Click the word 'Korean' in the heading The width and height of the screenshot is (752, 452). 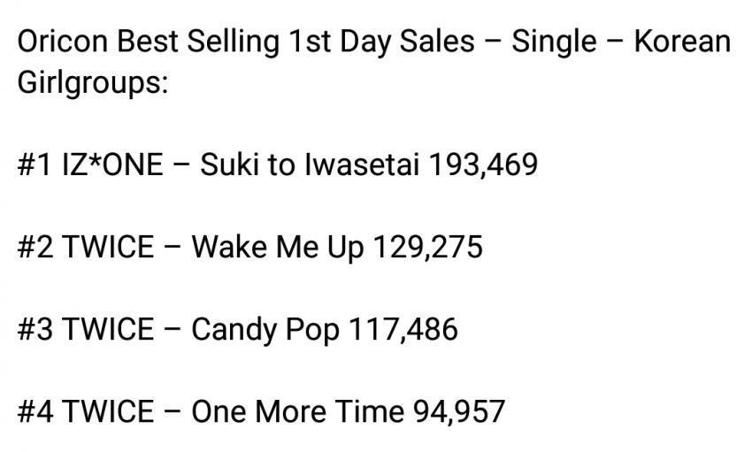pyautogui.click(x=682, y=42)
